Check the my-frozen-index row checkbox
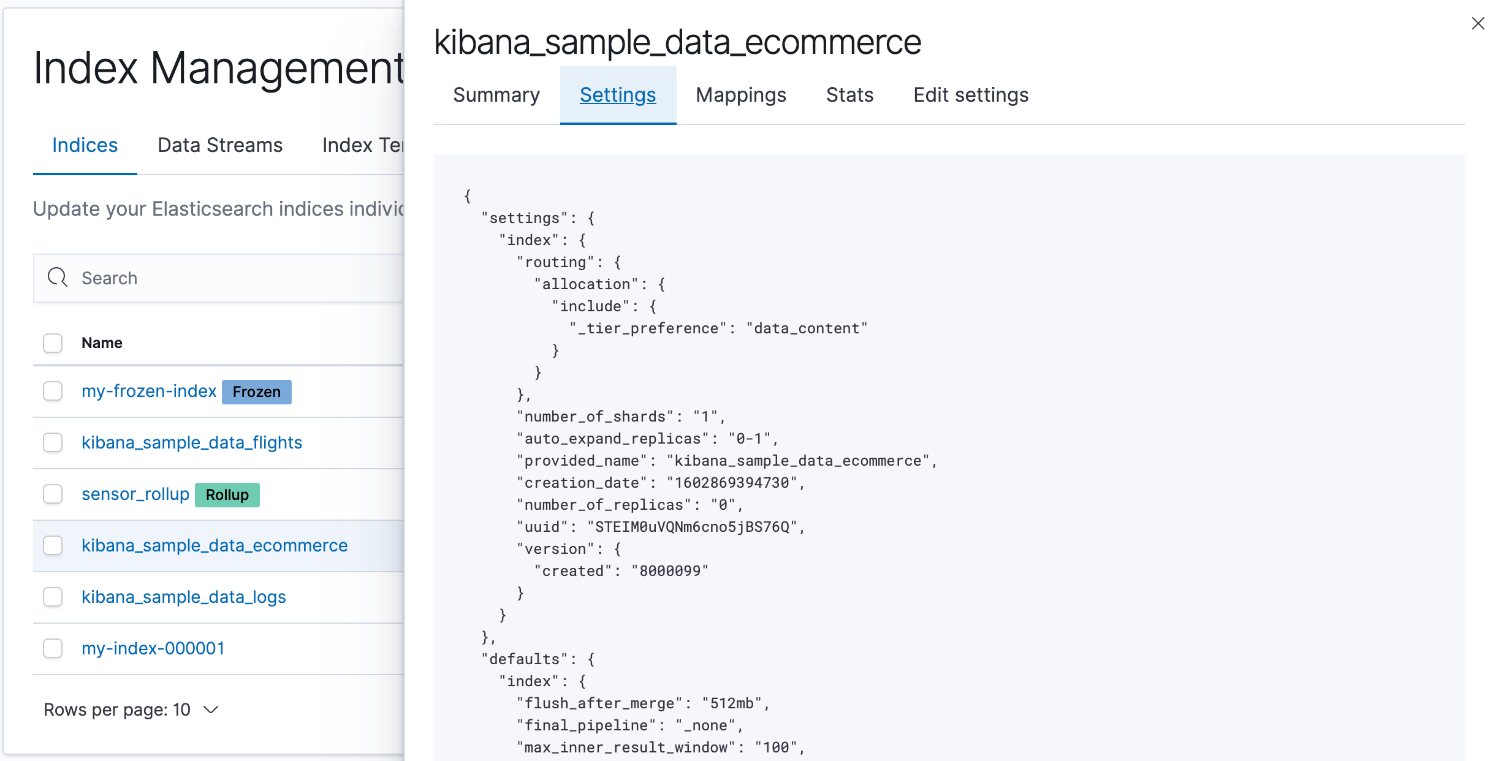This screenshot has height=761, width=1493. 53,391
